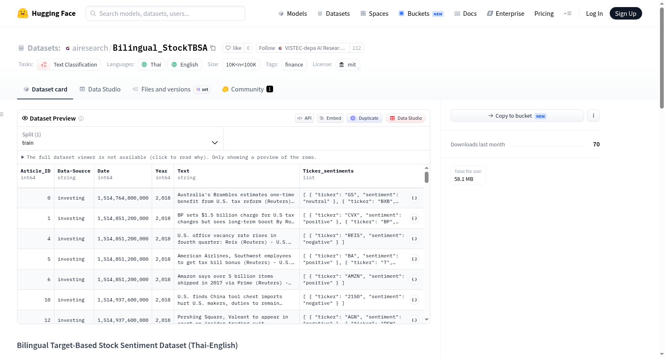Screen dimensions: 665x358
Task: Select the Dataset card tab
Action: click(x=45, y=89)
